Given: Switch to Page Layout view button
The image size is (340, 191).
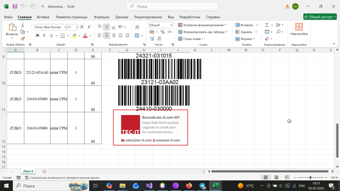Looking at the screenshot, I should 276,177.
